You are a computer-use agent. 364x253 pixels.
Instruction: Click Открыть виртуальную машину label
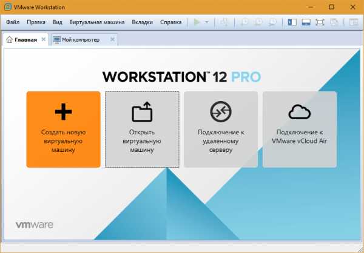point(142,141)
